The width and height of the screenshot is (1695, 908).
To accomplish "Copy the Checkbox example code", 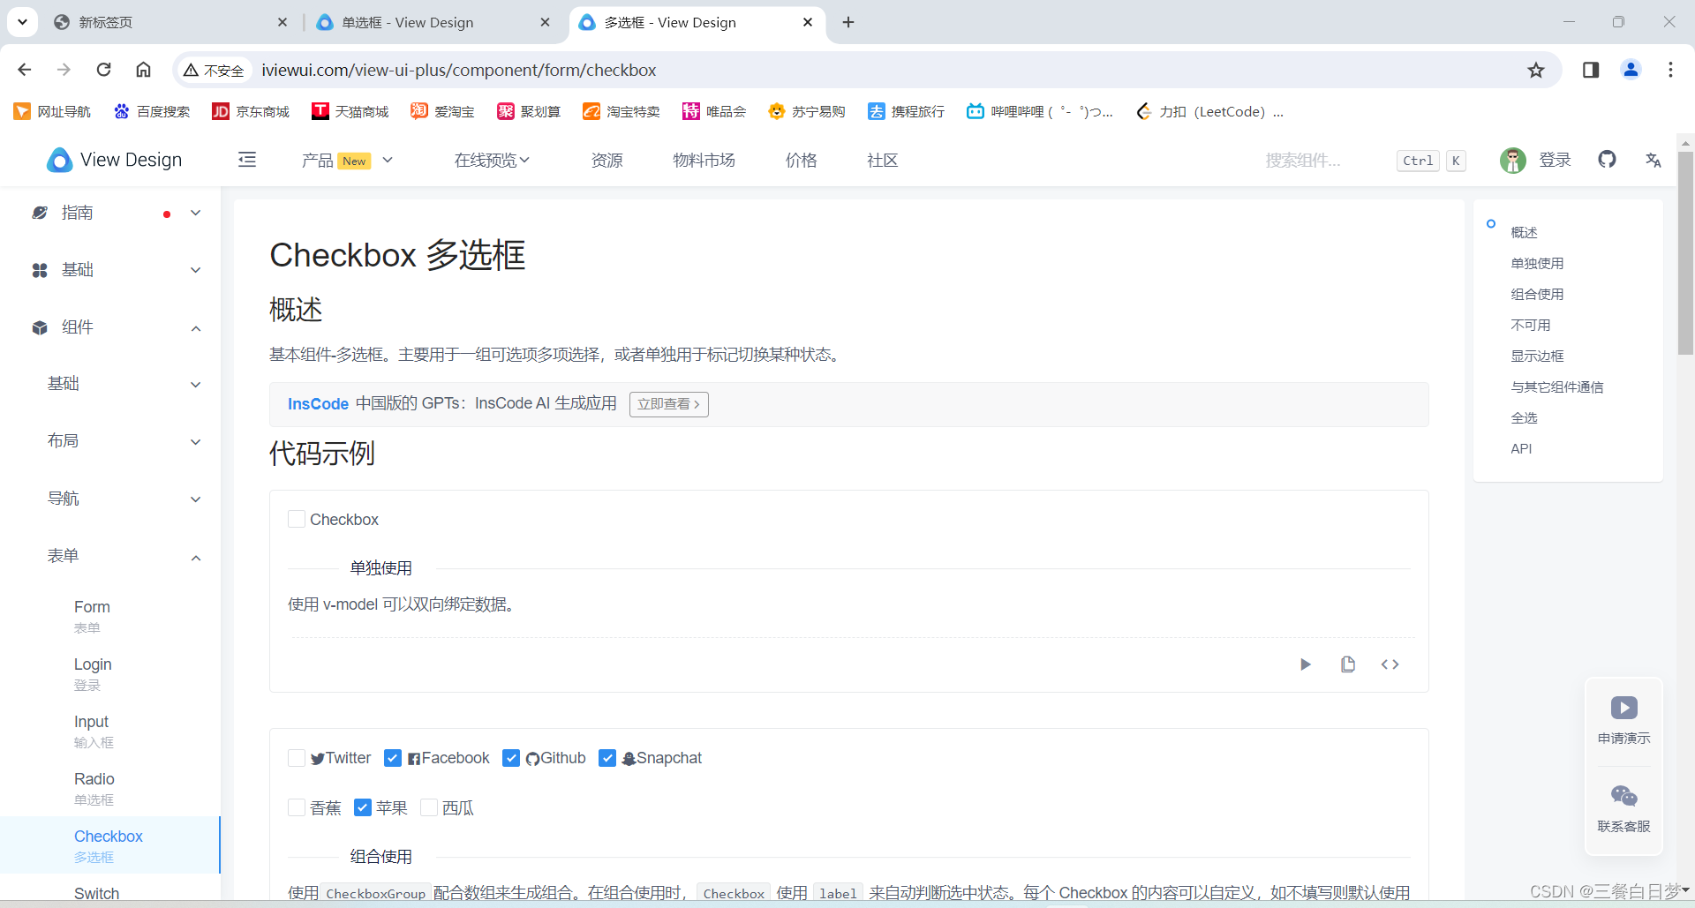I will coord(1348,664).
